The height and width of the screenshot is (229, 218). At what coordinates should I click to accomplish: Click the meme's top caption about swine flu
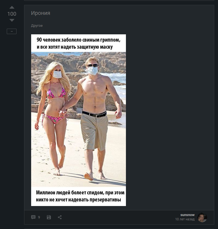pyautogui.click(x=79, y=43)
